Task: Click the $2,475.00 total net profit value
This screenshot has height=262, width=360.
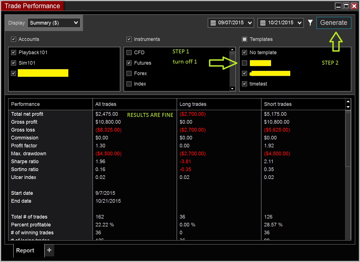Action: click(107, 114)
